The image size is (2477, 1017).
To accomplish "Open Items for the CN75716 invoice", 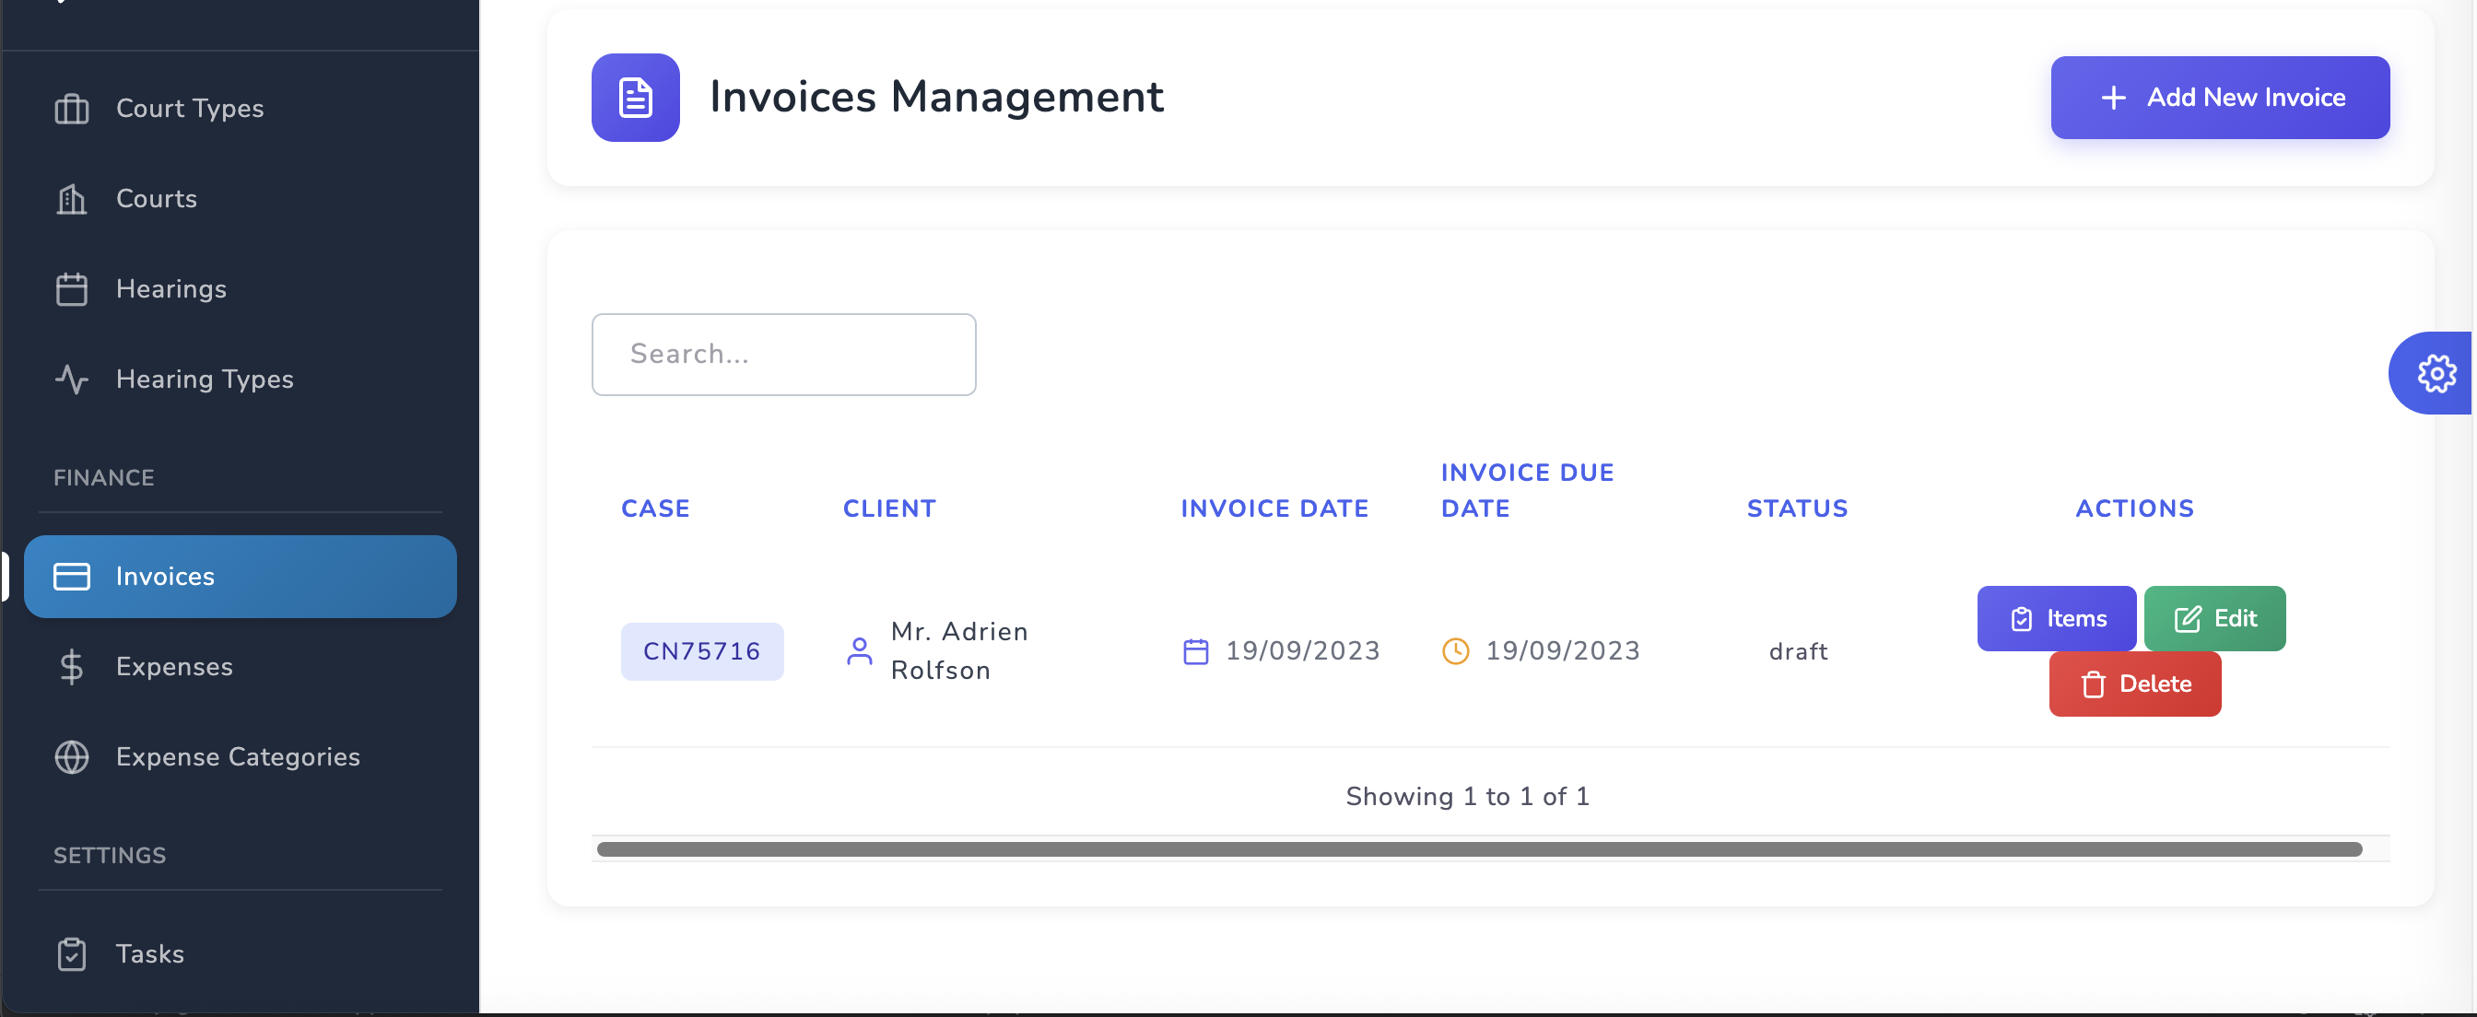I will (x=2056, y=618).
